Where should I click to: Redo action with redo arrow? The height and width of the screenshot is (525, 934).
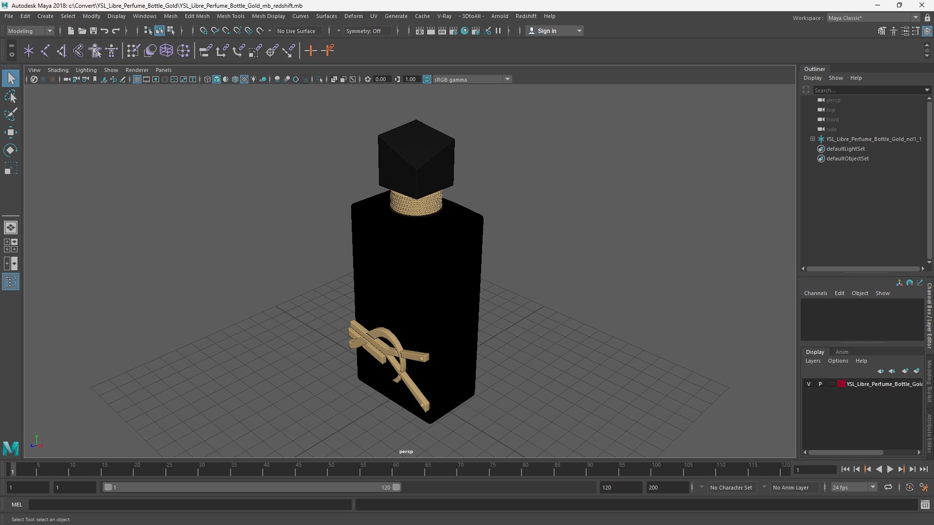pos(116,31)
